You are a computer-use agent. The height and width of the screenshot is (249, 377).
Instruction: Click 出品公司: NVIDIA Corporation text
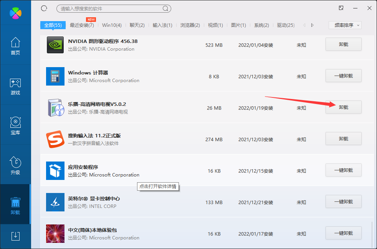tap(101, 49)
